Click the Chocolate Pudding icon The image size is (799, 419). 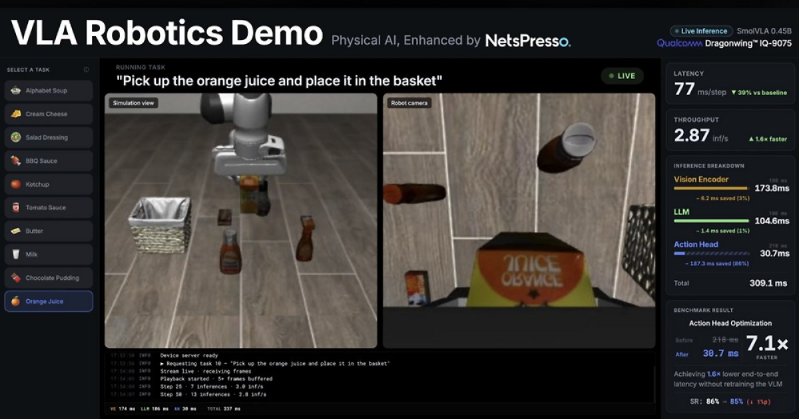point(15,278)
